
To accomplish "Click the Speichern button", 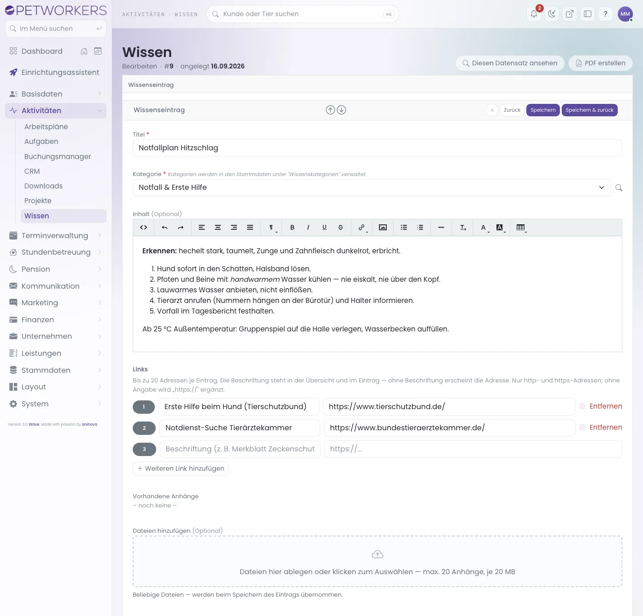I will 543,110.
